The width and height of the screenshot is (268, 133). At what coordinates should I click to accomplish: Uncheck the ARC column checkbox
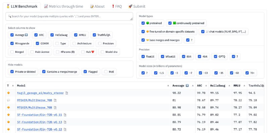pos(36,35)
